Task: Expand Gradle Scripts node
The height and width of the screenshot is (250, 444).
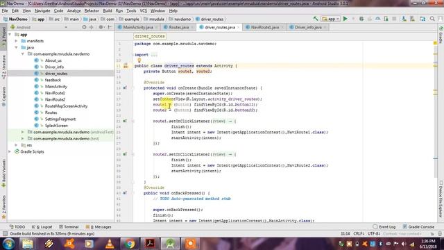Action: [10, 151]
